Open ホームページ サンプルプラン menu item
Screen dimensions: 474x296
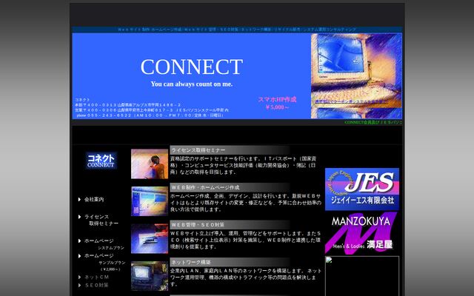(x=104, y=262)
